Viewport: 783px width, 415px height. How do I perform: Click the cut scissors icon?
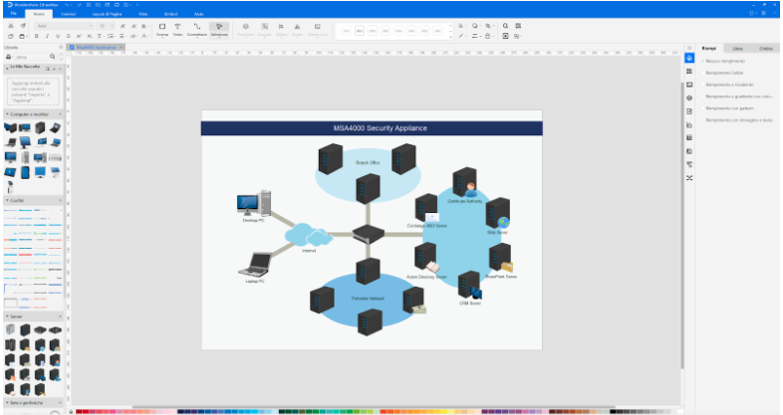click(x=11, y=26)
